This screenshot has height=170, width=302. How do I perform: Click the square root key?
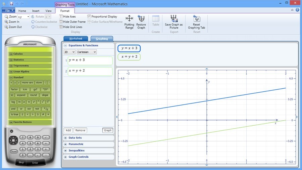[43, 102]
